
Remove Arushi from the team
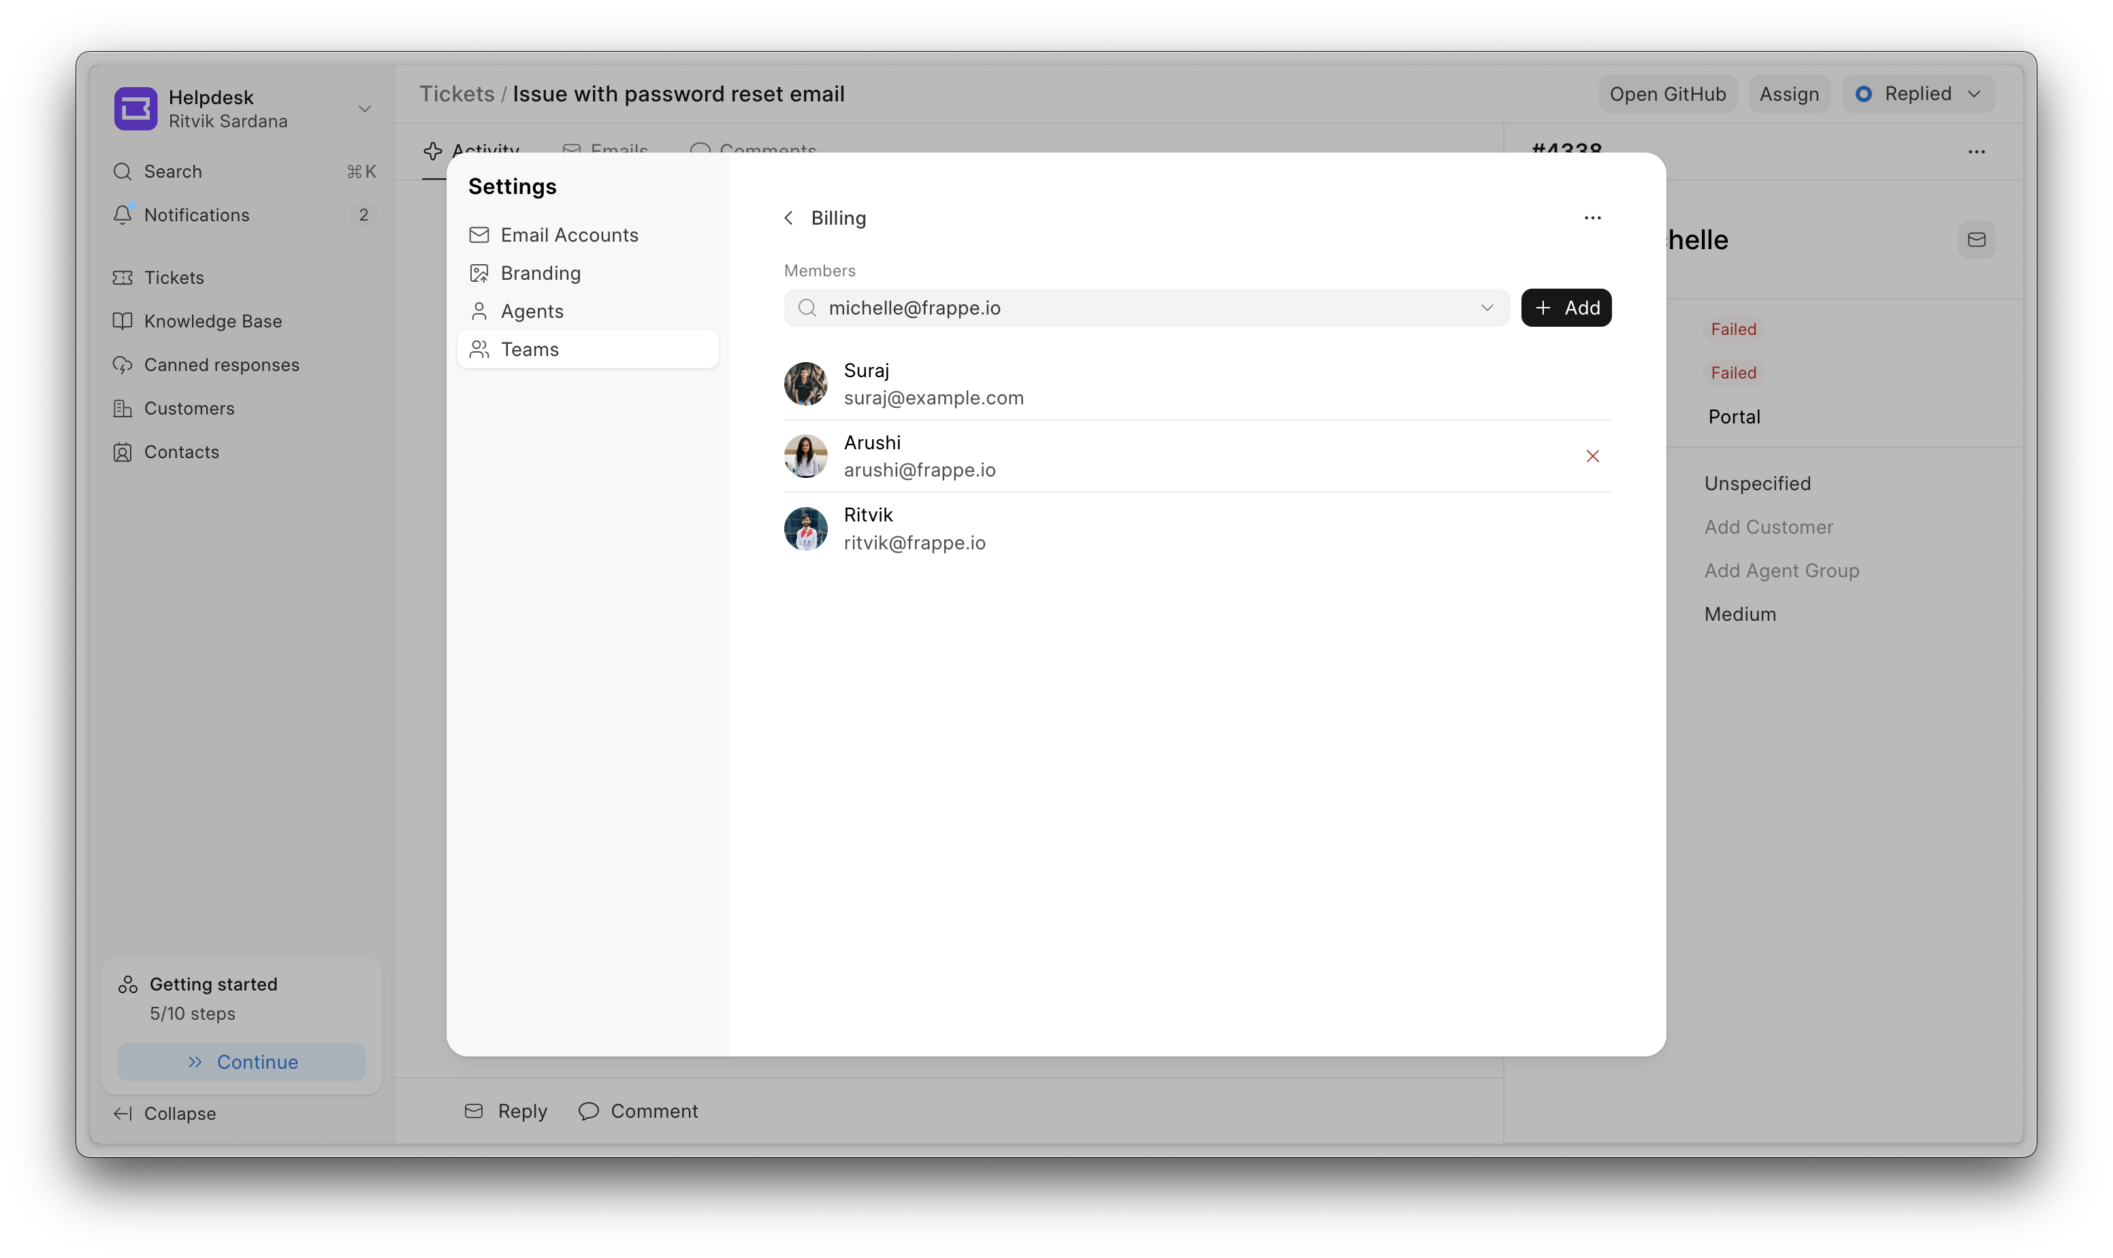point(1593,456)
